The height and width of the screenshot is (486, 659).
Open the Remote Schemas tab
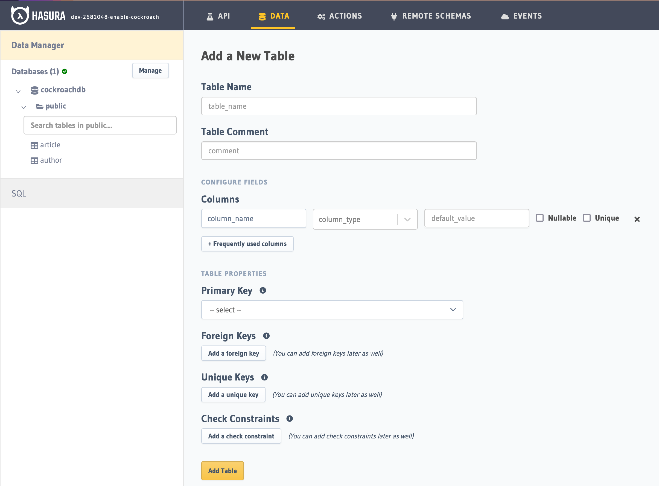click(x=431, y=16)
